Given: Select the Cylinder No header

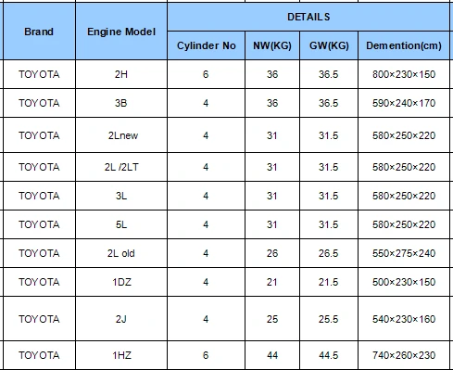Looking at the screenshot, I should click(206, 45).
